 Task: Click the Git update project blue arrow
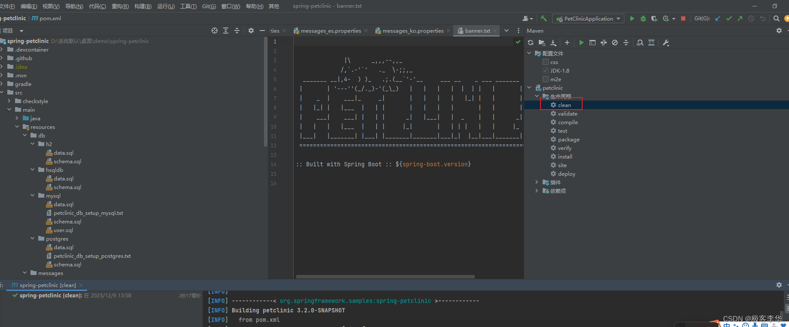click(x=718, y=18)
